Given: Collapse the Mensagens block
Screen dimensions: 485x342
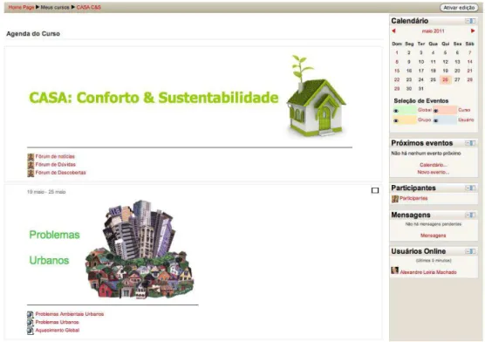Looking at the screenshot, I should [x=470, y=215].
